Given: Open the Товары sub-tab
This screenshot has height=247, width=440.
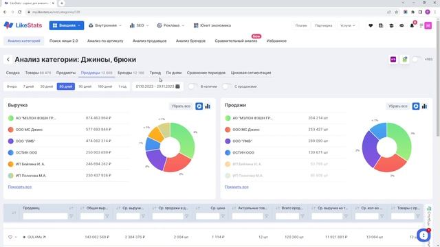Looking at the screenshot, I should coord(38,73).
